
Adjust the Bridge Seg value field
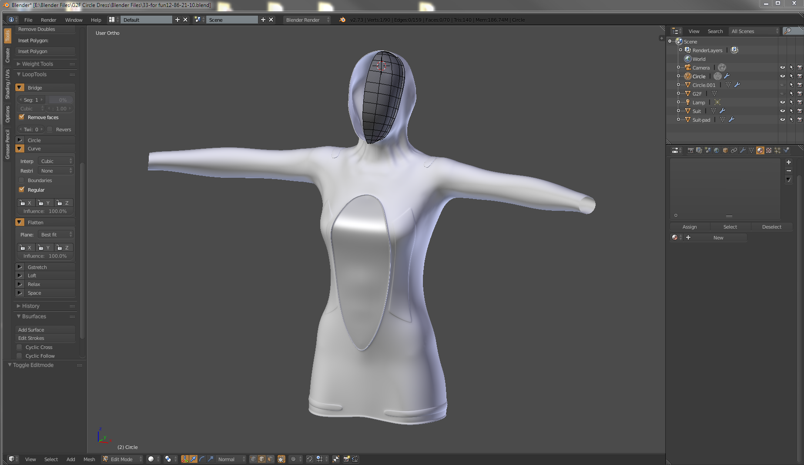pyautogui.click(x=31, y=100)
